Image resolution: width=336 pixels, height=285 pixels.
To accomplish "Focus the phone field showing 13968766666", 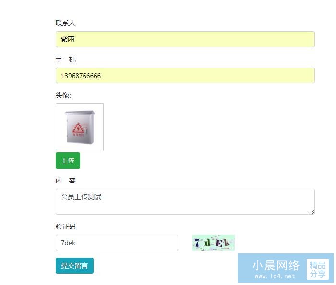I will click(x=185, y=76).
